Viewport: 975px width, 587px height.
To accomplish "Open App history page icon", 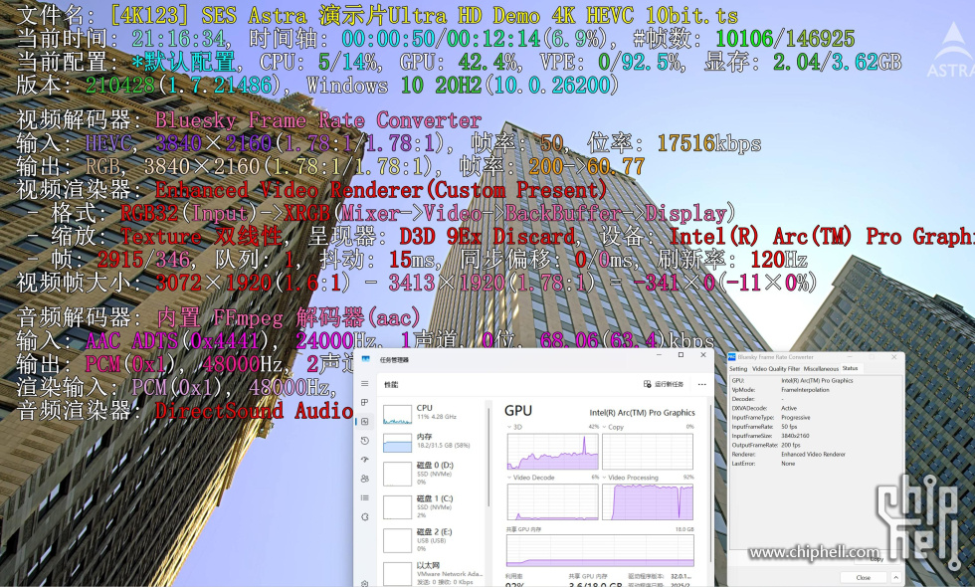I will (366, 441).
